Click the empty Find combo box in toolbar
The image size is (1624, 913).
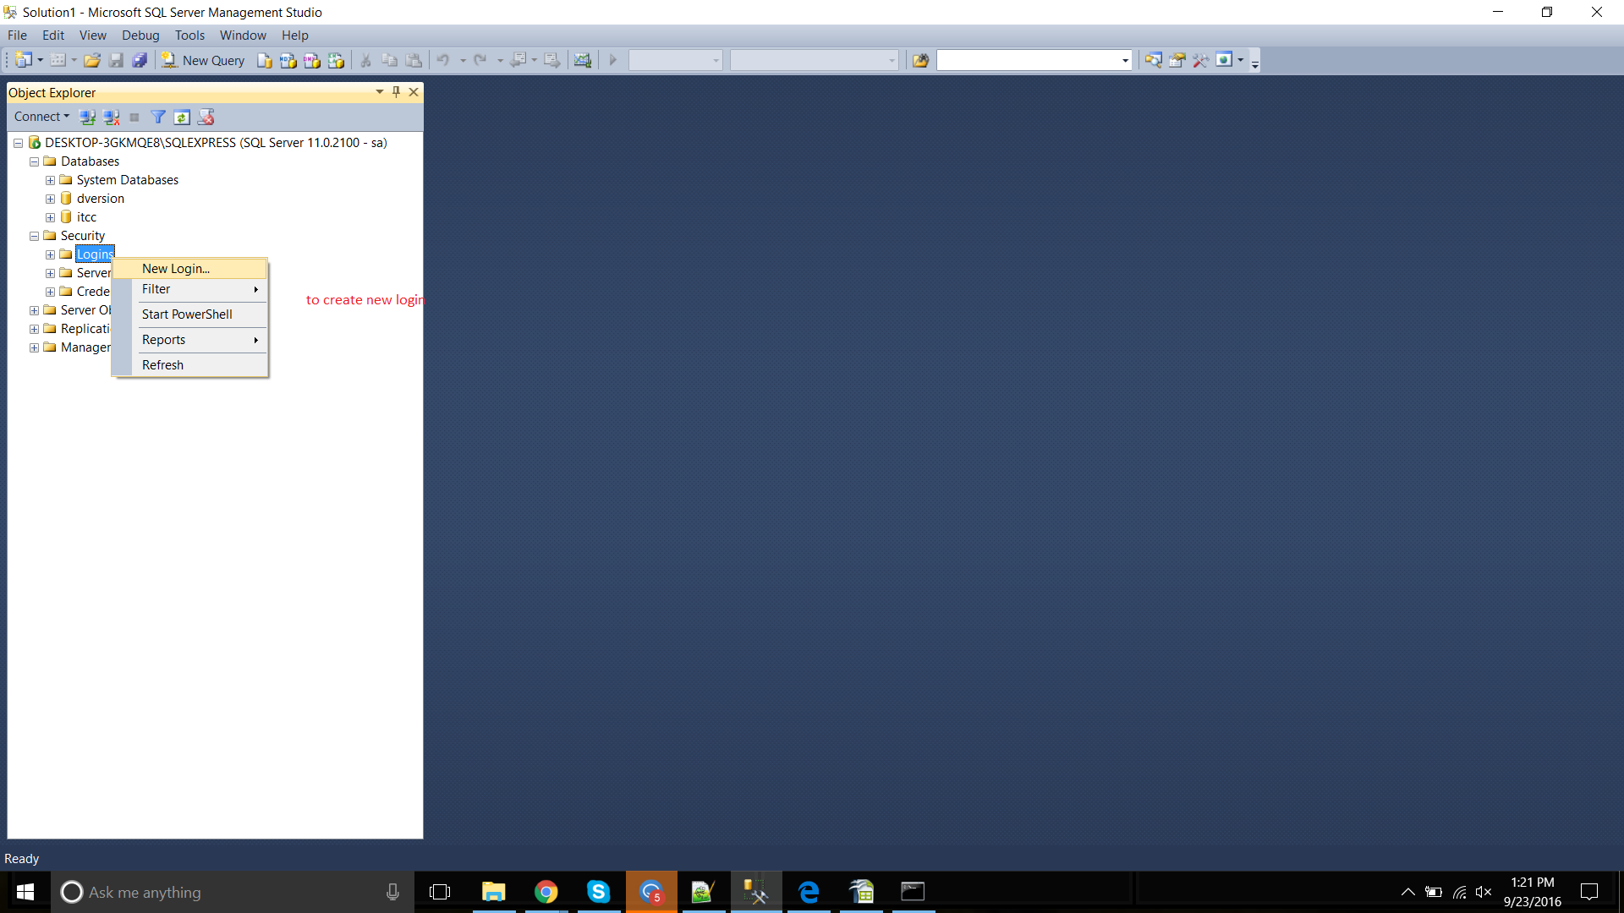1028,60
